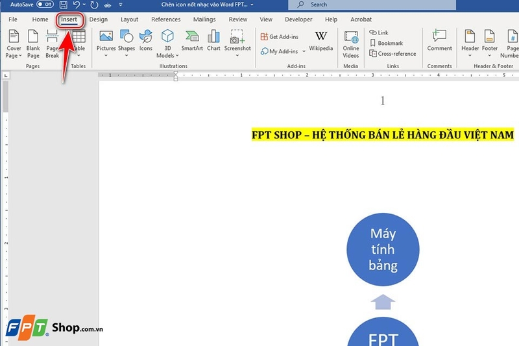Screen dimensions: 519x346
Task: Select the Developer tab
Action: (x=298, y=19)
